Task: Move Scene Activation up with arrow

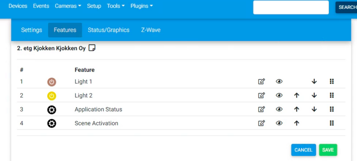Action: pos(297,123)
